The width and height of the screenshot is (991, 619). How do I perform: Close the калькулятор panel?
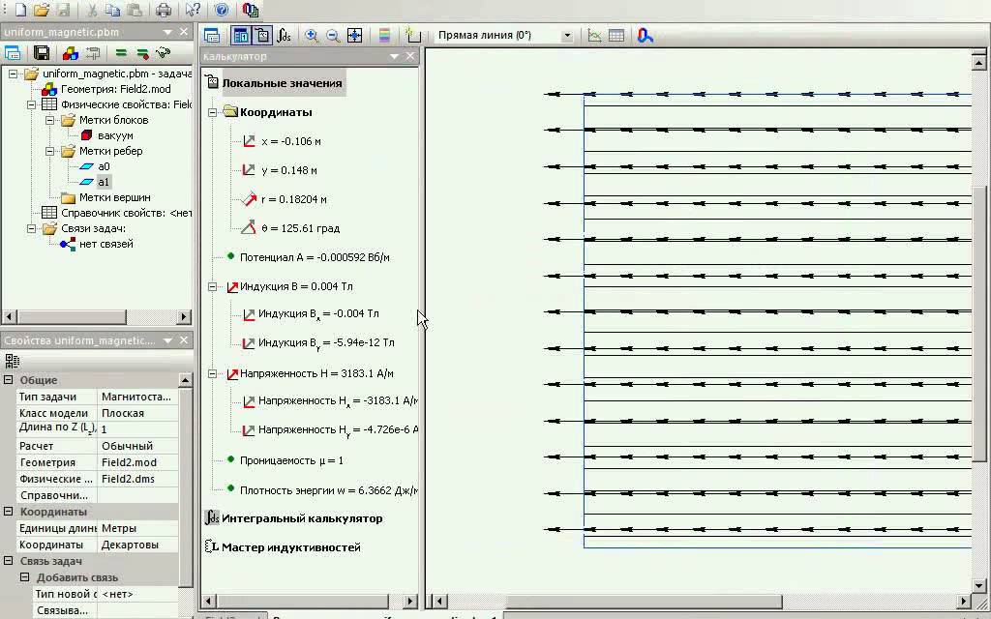(x=410, y=56)
